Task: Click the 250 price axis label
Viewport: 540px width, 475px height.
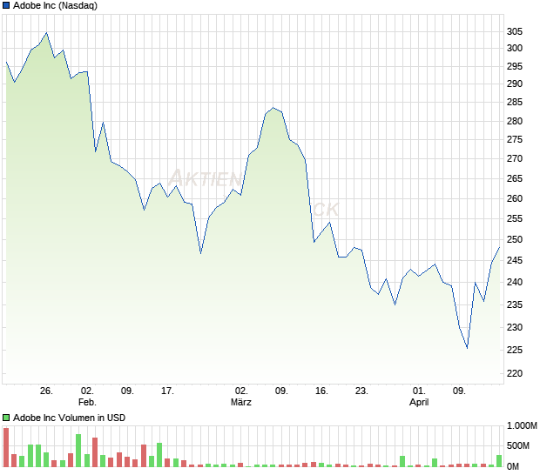Action: pos(515,239)
